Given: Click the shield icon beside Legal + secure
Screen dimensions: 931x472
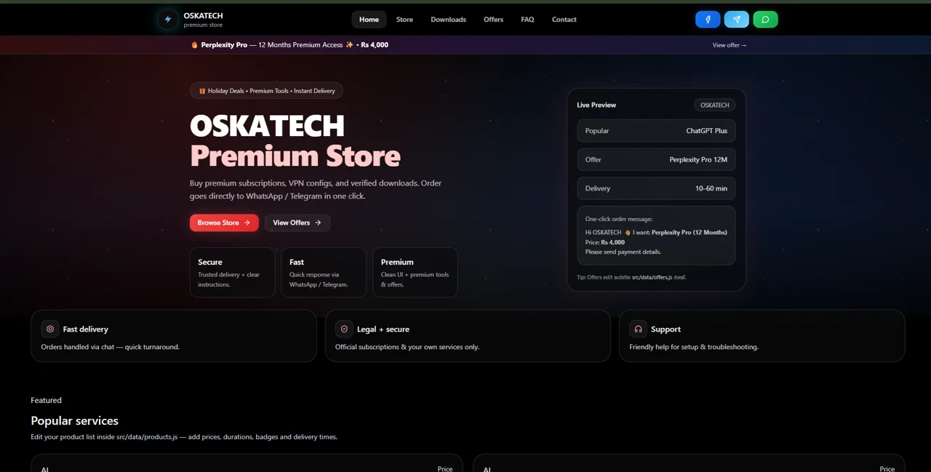Looking at the screenshot, I should (344, 329).
